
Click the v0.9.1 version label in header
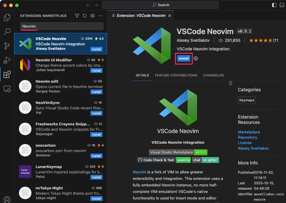[x=245, y=31]
